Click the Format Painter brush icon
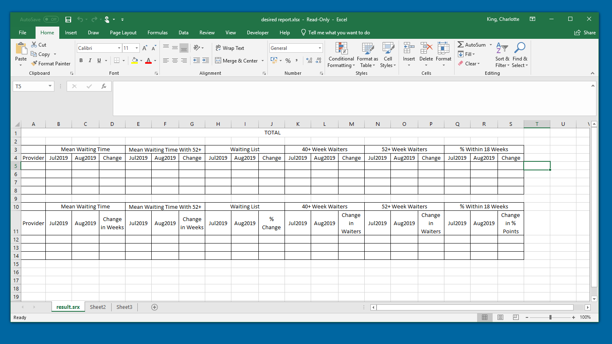This screenshot has width=612, height=344. point(34,63)
